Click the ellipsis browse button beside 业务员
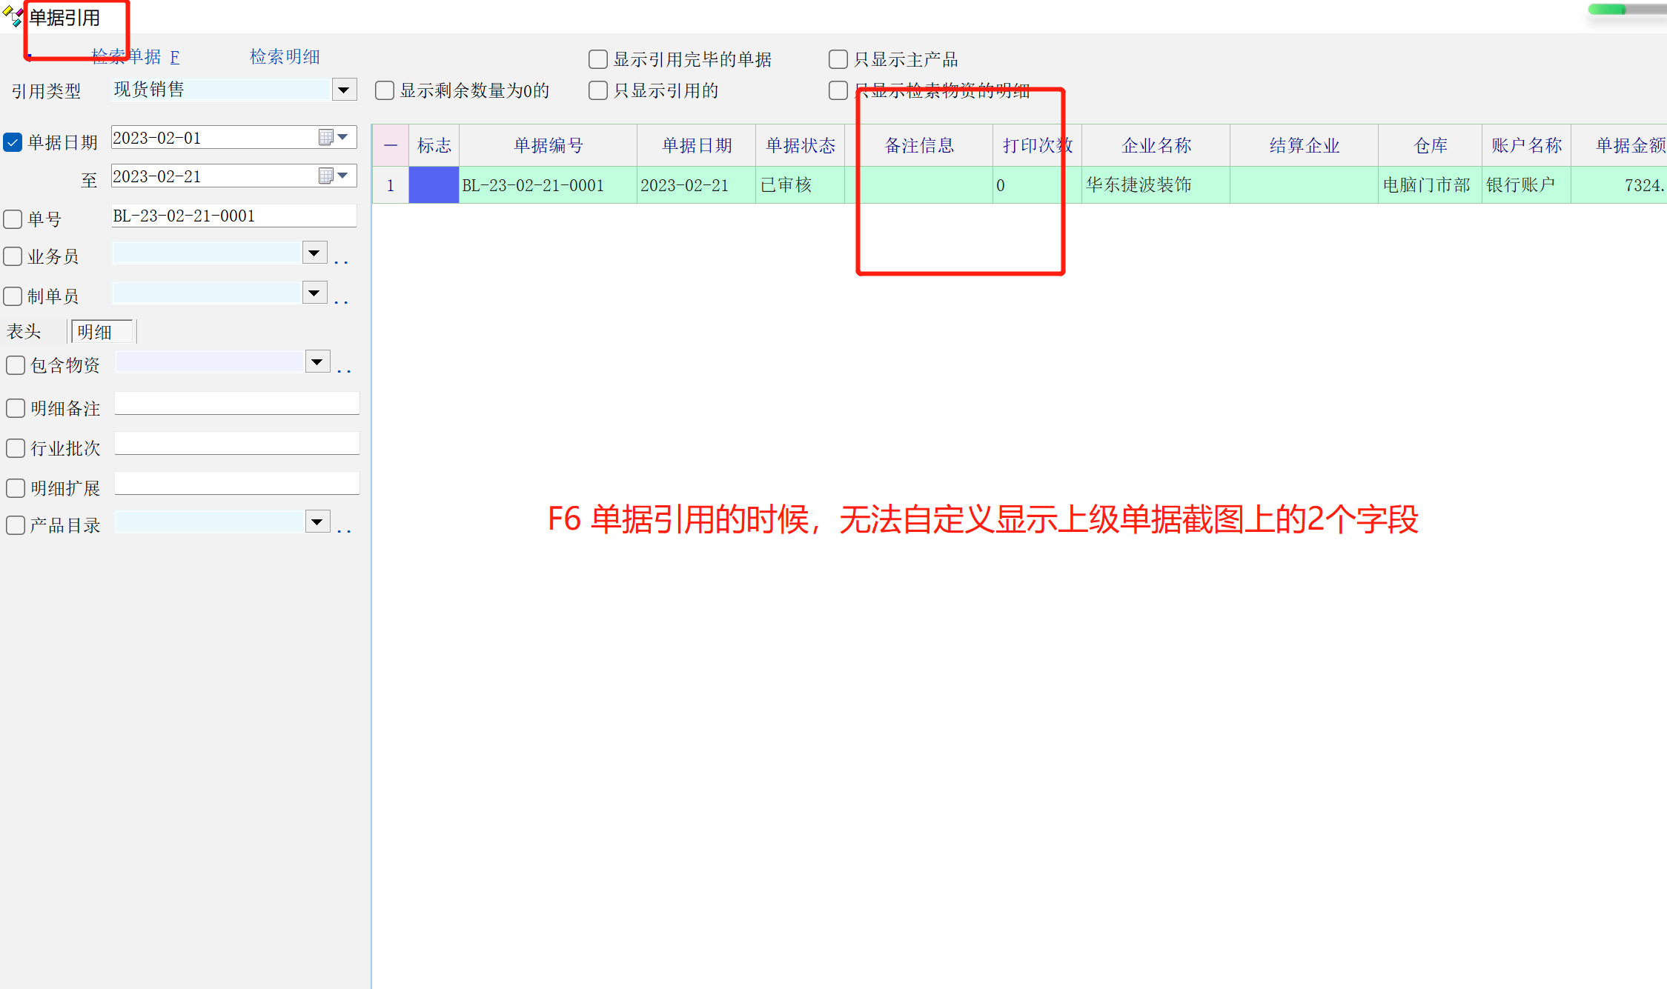 (x=341, y=261)
